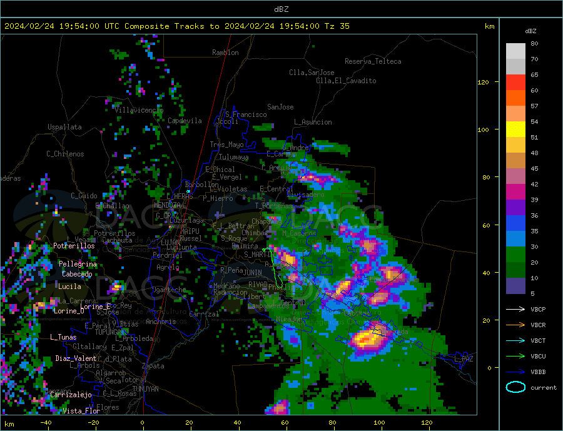
Task: Click the 'Ramblon' map label
Action: point(225,53)
